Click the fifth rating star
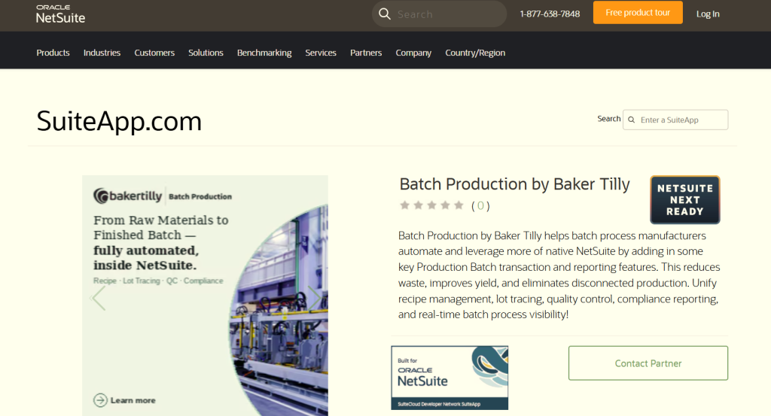This screenshot has height=416, width=771. 459,205
